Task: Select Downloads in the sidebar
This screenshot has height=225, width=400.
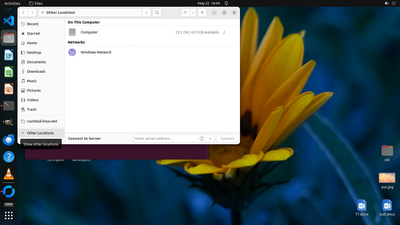Action: [x=36, y=71]
